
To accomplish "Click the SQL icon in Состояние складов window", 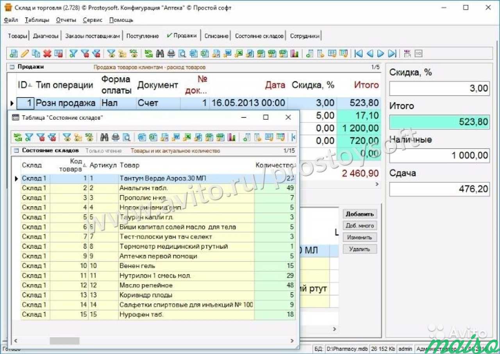I will tap(89, 137).
